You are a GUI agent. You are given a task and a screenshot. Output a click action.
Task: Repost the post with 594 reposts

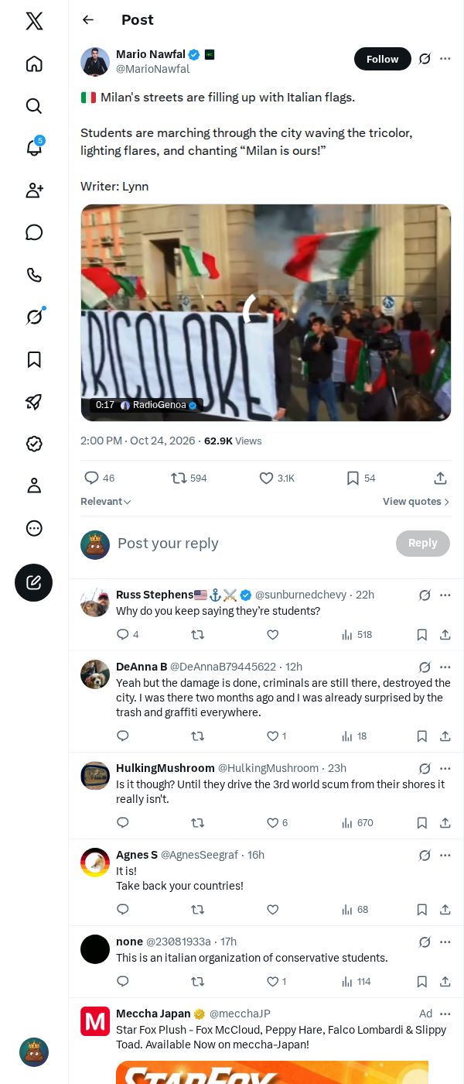[189, 479]
